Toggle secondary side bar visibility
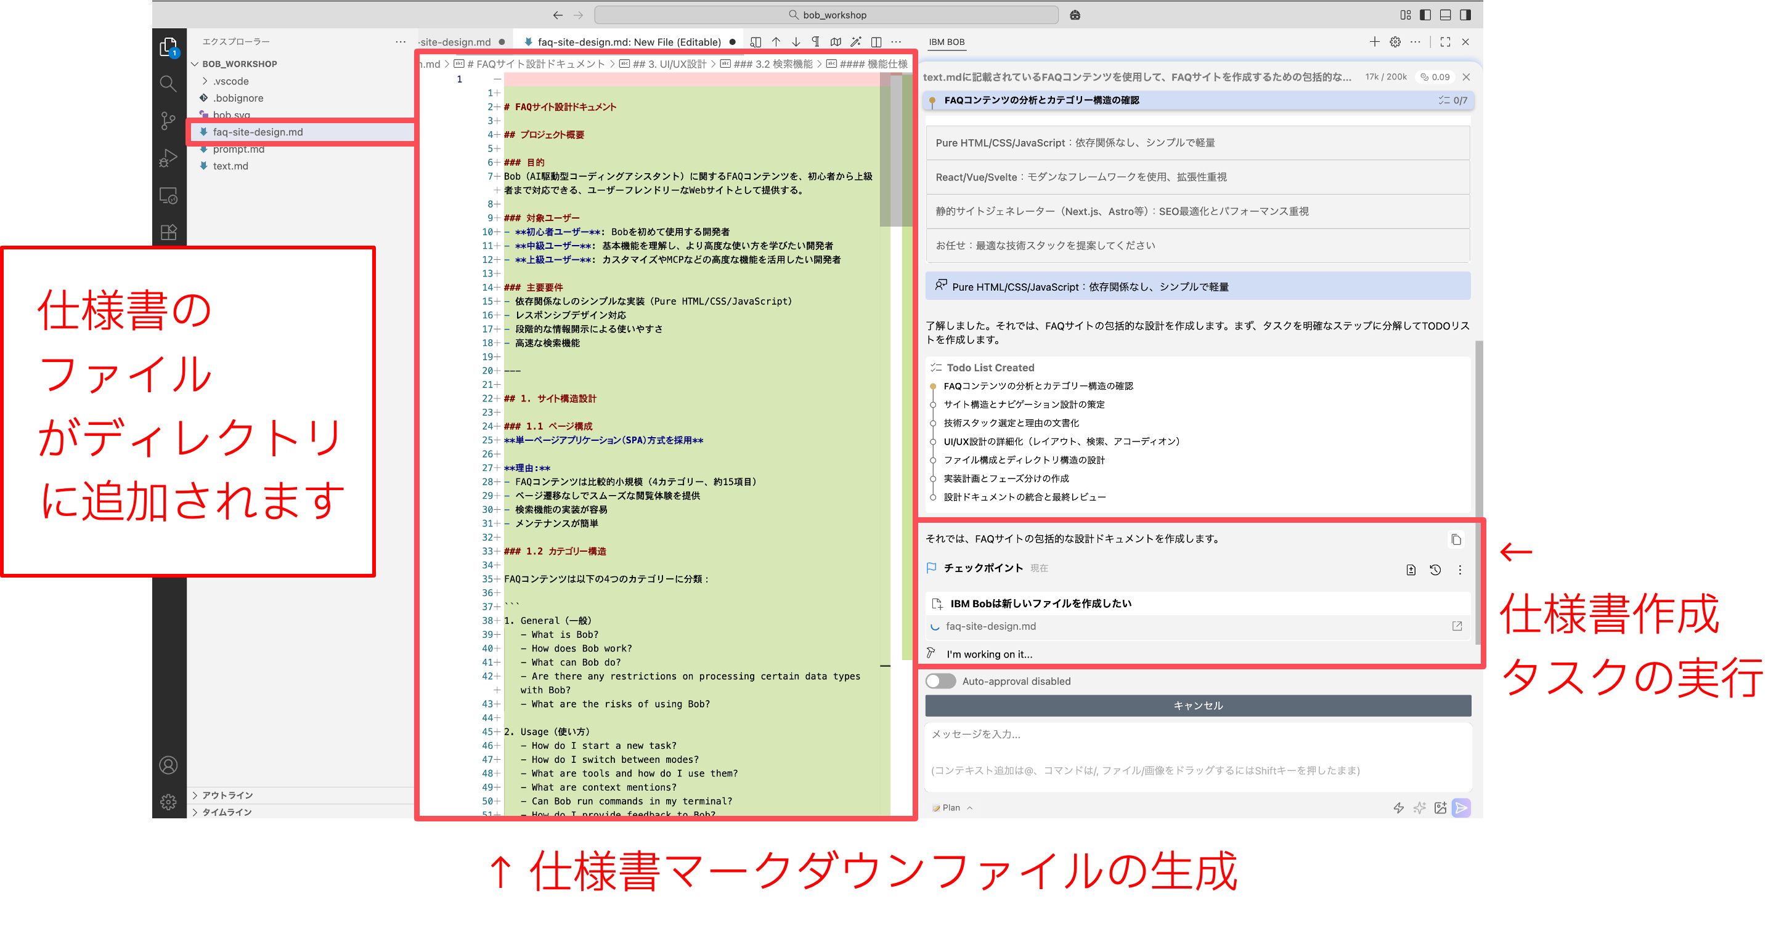 pos(1465,15)
